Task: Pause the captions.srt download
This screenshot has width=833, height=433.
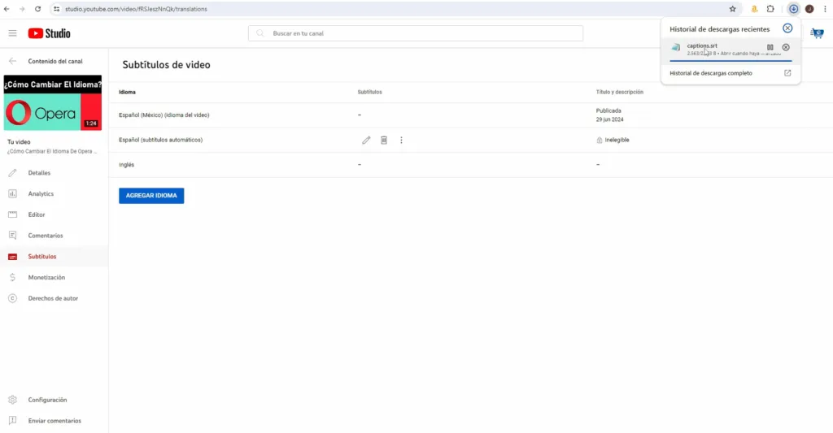Action: (770, 47)
